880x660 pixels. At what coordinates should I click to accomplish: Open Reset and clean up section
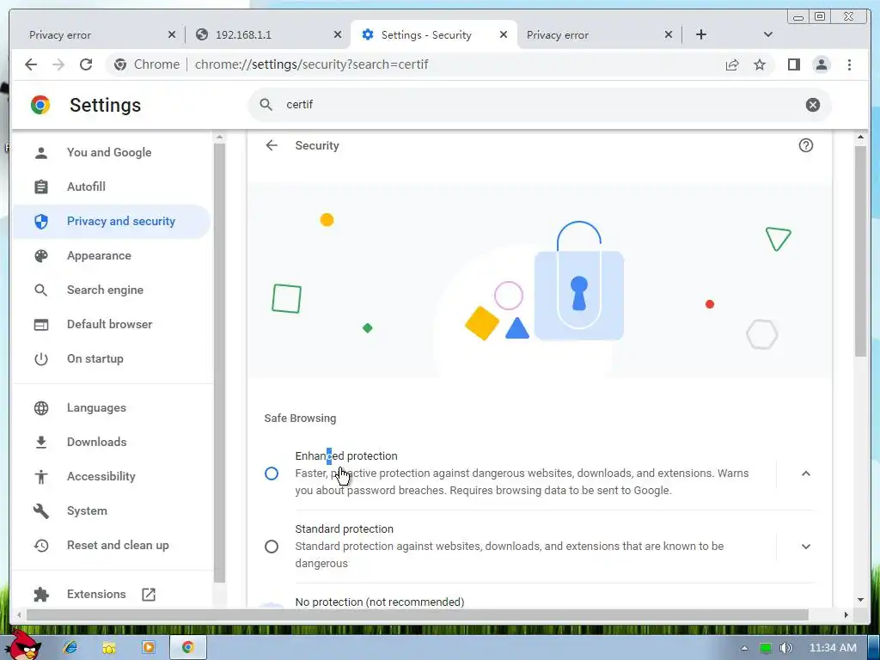(111, 546)
